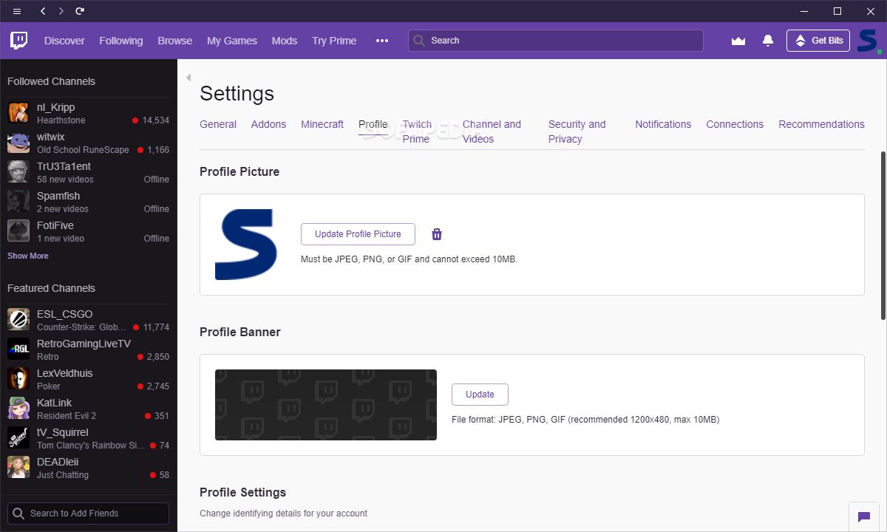Open Try Prime link
Viewport: 887px width, 532px height.
coord(334,41)
